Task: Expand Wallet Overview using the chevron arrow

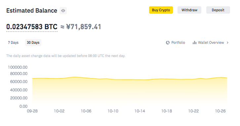Action: click(x=227, y=42)
